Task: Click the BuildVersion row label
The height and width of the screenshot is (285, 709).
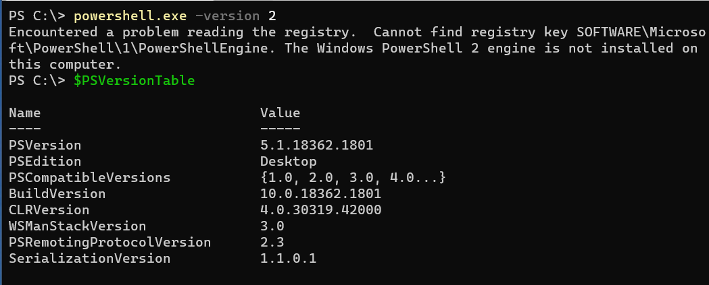Action: pos(57,194)
